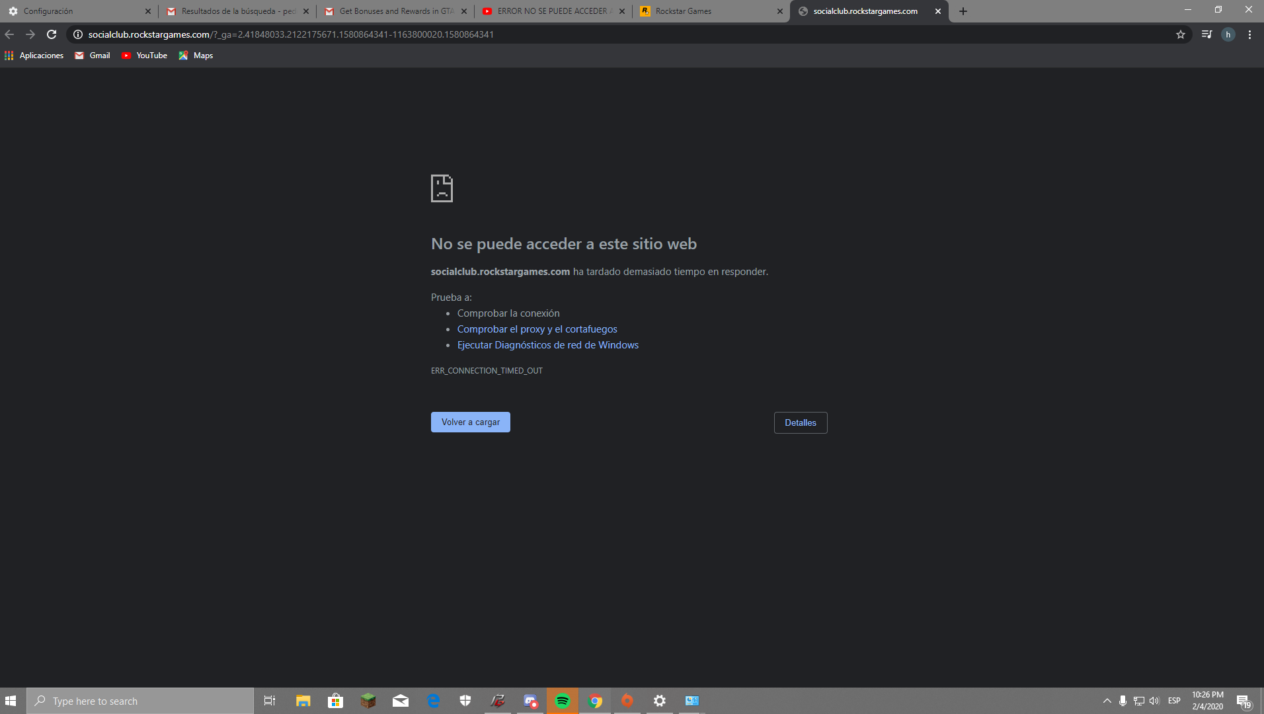
Task: Click Ejecutar Diagnósticos de red de Windows
Action: click(547, 345)
